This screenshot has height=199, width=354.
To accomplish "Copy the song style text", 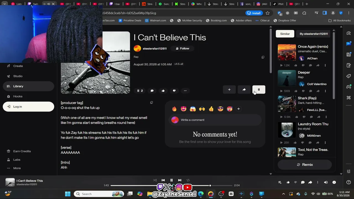I will pos(263,57).
